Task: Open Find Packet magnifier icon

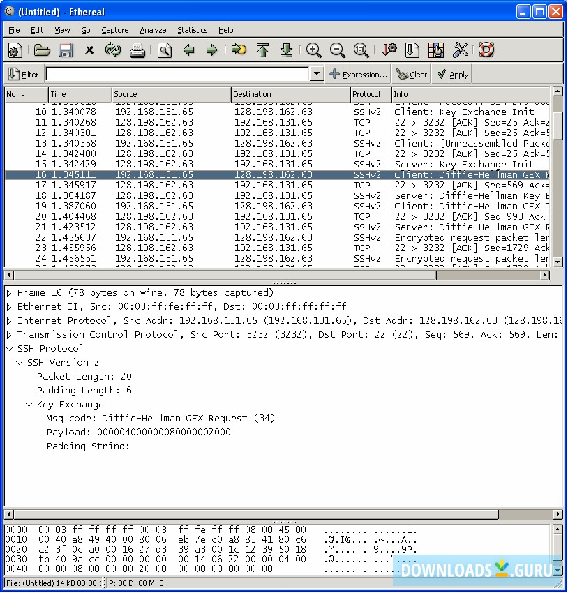Action: click(x=165, y=50)
